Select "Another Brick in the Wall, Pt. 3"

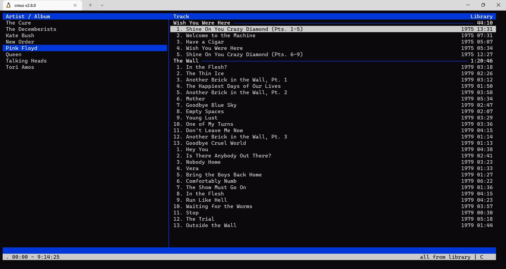click(333, 137)
